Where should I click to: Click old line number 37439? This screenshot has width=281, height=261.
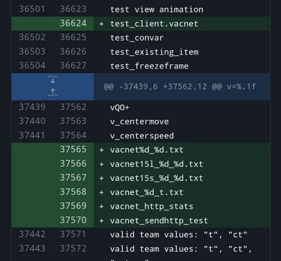[x=32, y=107]
